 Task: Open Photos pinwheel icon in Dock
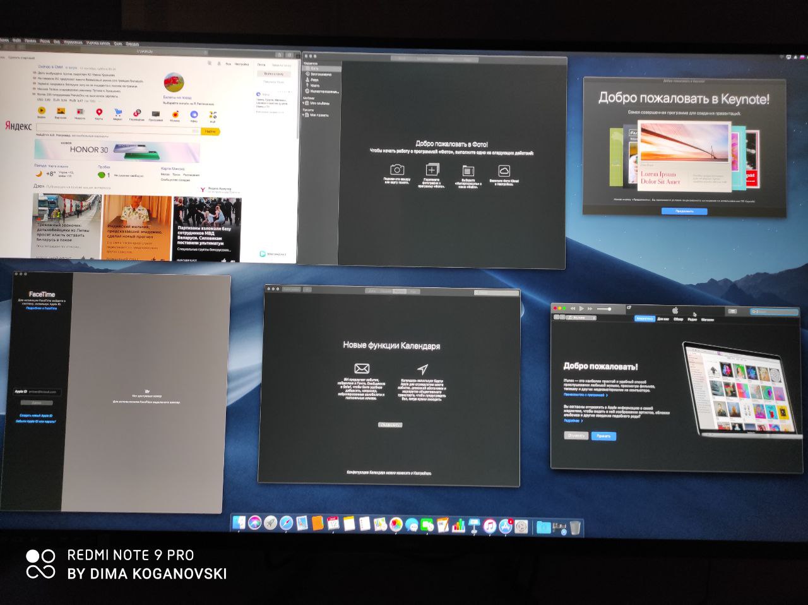[x=396, y=524]
